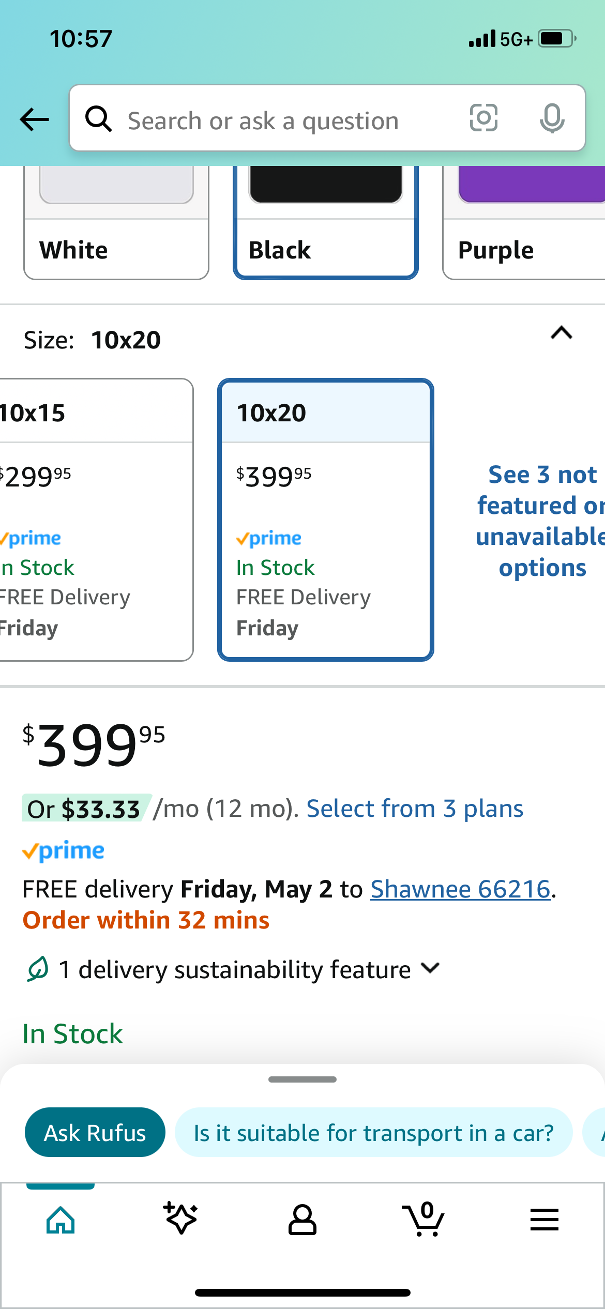The height and width of the screenshot is (1309, 605).
Task: Expand delivery sustainability feature dropdown
Action: (x=430, y=968)
